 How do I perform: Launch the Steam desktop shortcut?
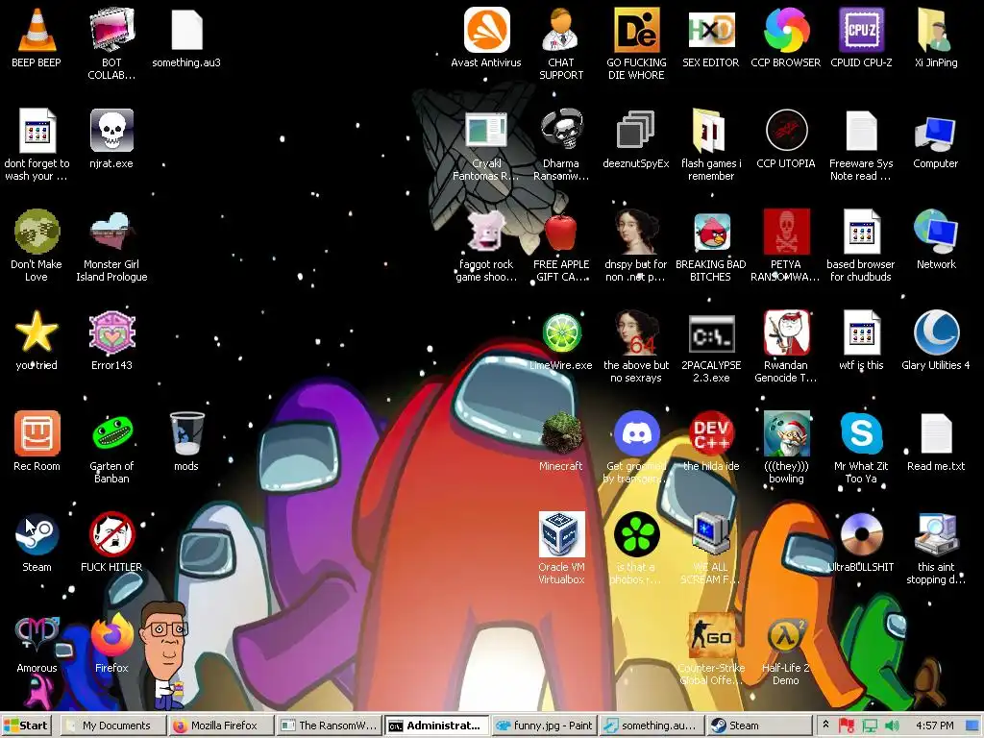click(37, 534)
